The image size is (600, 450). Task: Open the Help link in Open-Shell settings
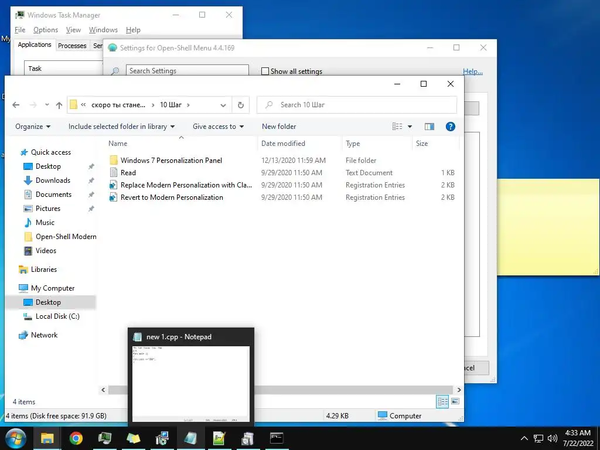473,71
